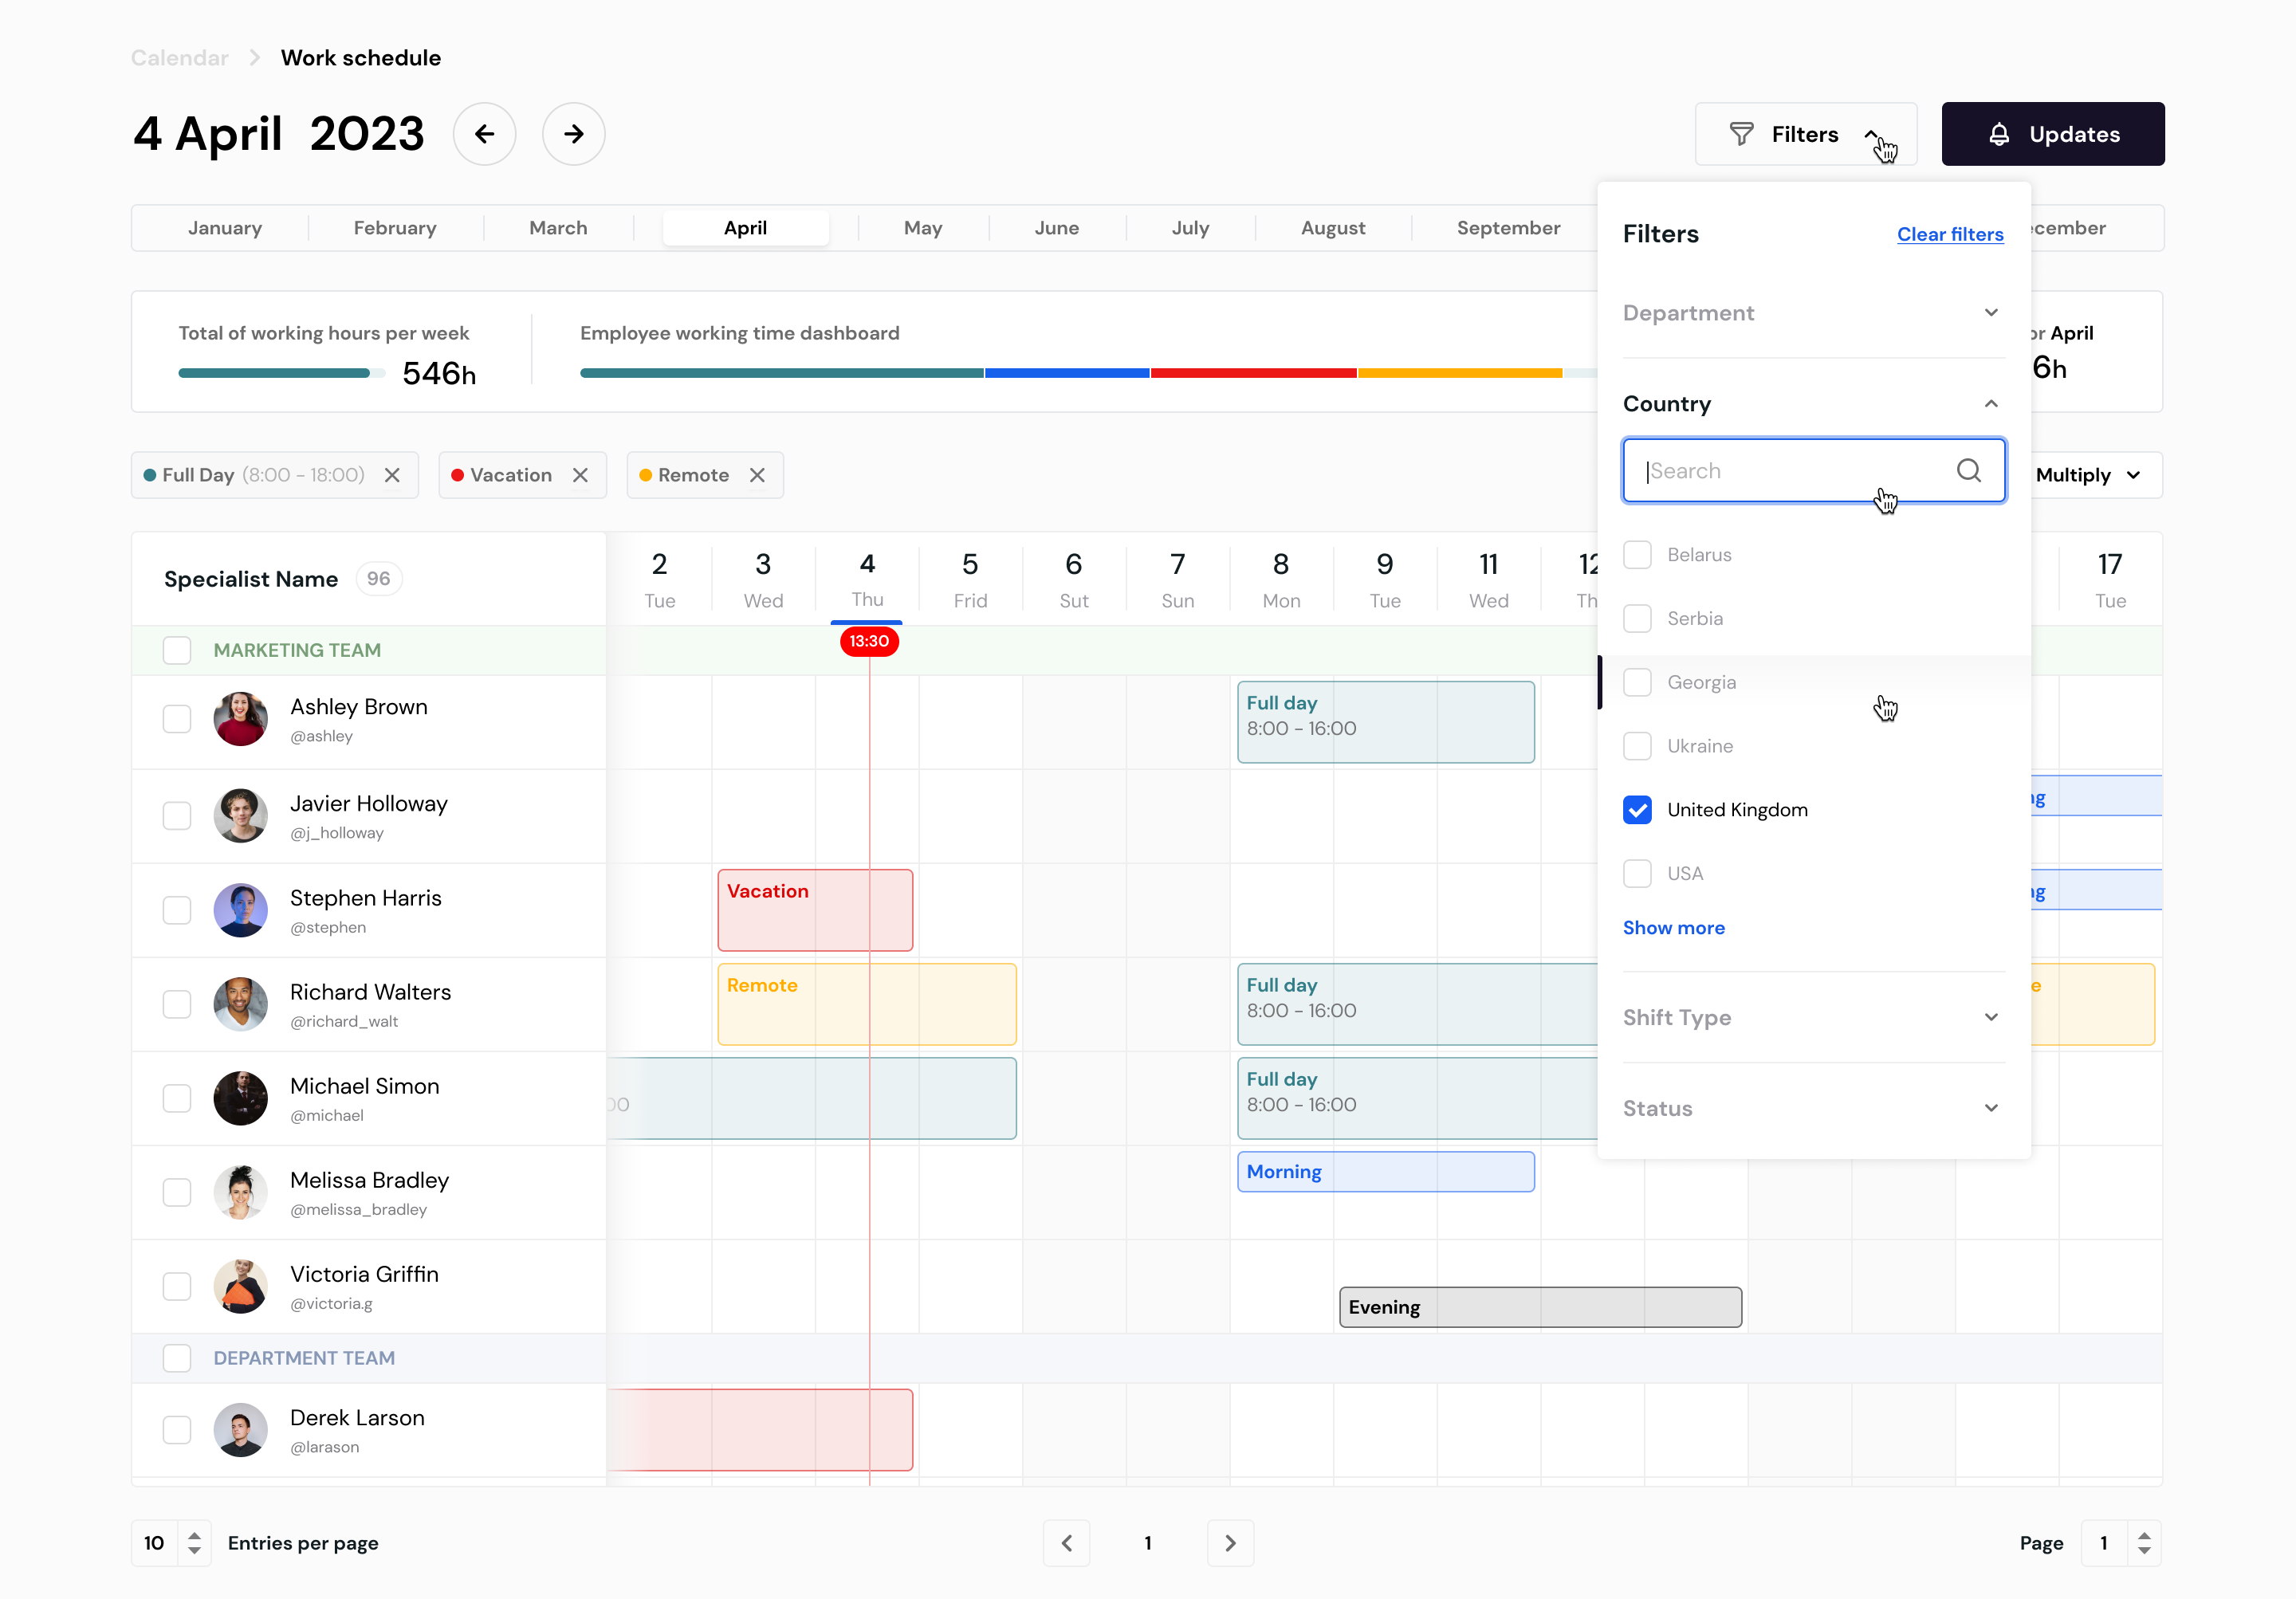Check the Belarus country checkbox

pos(1637,555)
